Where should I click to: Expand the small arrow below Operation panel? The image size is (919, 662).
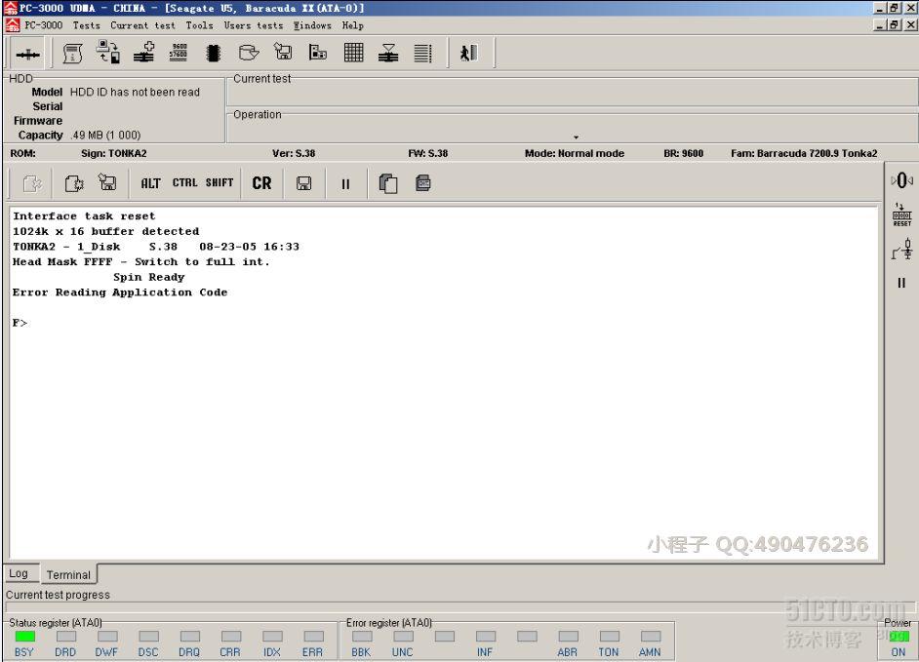(x=577, y=137)
